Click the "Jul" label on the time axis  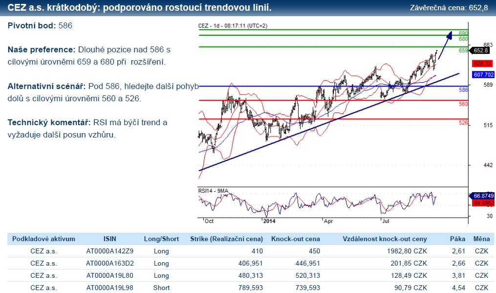tap(386, 221)
